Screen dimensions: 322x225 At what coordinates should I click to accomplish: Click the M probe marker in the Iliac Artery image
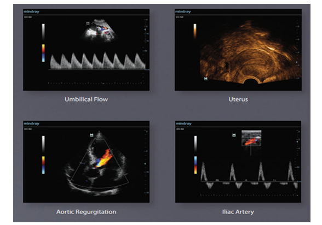[234, 135]
